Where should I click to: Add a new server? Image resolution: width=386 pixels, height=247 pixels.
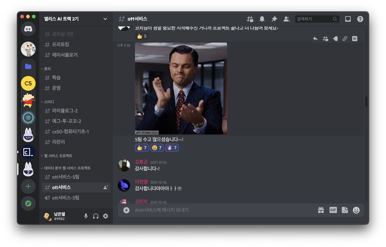point(28,186)
